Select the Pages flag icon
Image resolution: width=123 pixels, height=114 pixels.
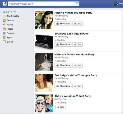click(4, 24)
